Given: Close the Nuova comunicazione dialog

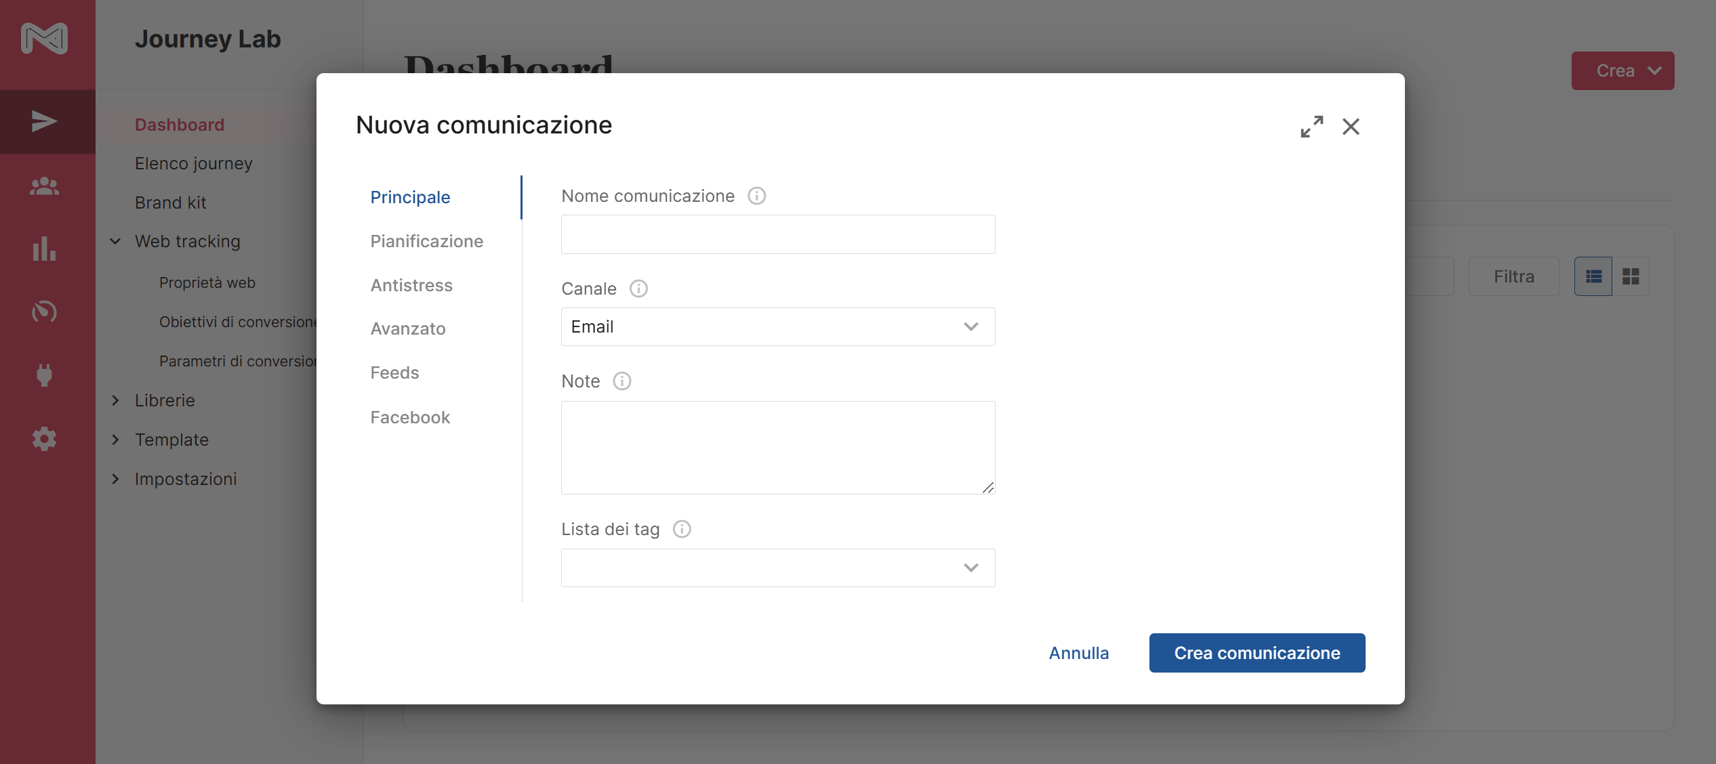Looking at the screenshot, I should (x=1351, y=127).
